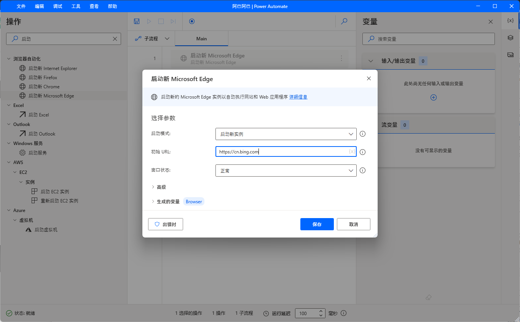The height and width of the screenshot is (322, 520).
Task: Click the 保存 button
Action: (317, 224)
